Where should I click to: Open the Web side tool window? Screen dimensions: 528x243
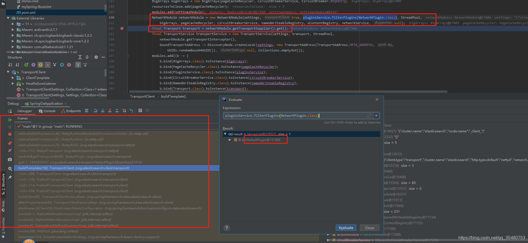coord(3,206)
